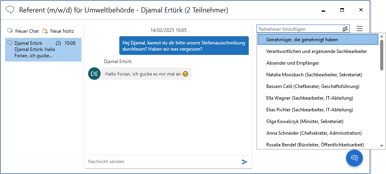Choose 'Verantwortlichen und ergänzende Sachbearbeiter' entry
Screen dimensions: 386x174
pyautogui.click(x=316, y=51)
